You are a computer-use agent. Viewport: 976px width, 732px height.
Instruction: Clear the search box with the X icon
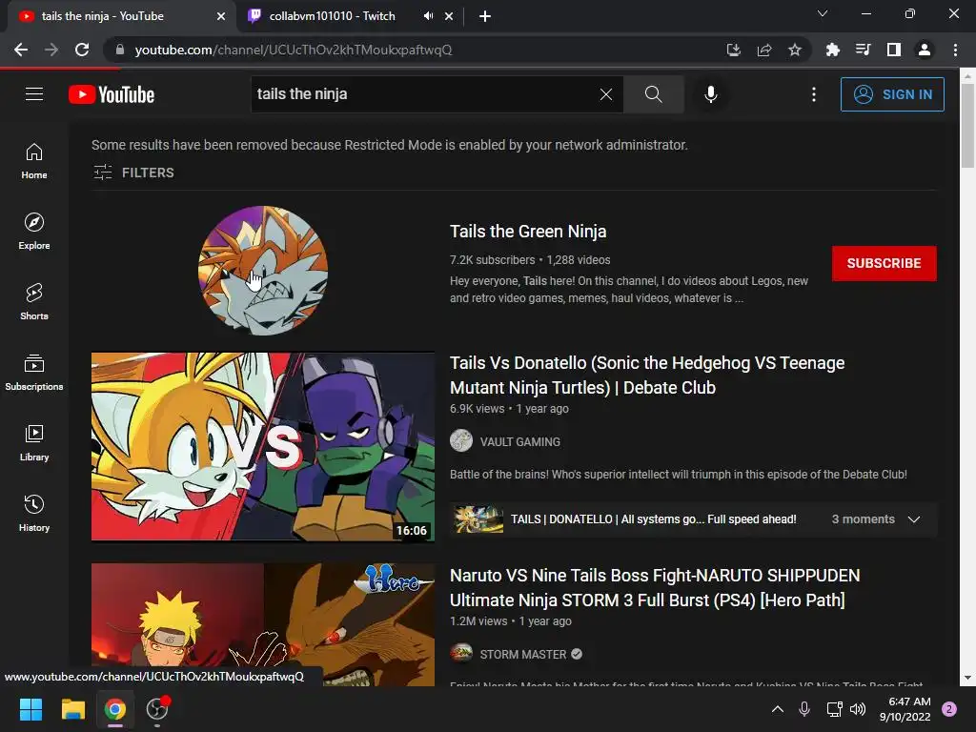[605, 94]
